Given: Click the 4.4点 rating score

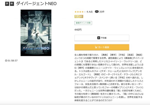Looking at the screenshot, I should coord(89,12).
